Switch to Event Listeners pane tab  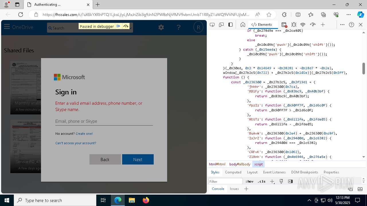274,172
